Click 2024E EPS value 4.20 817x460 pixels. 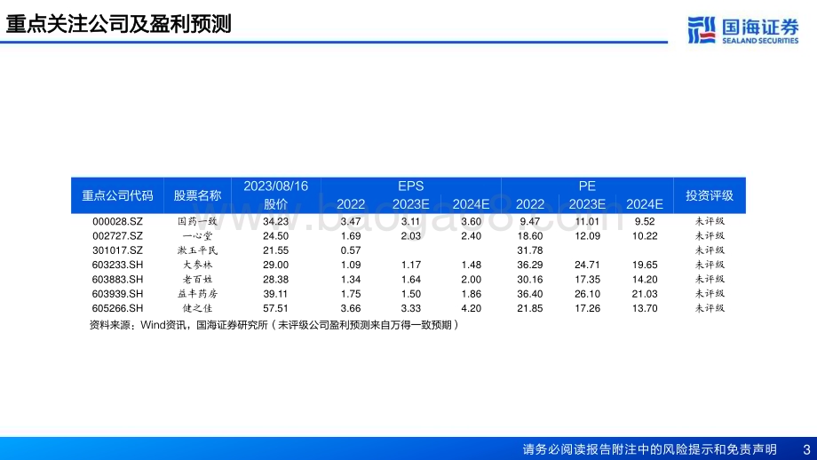click(x=471, y=308)
